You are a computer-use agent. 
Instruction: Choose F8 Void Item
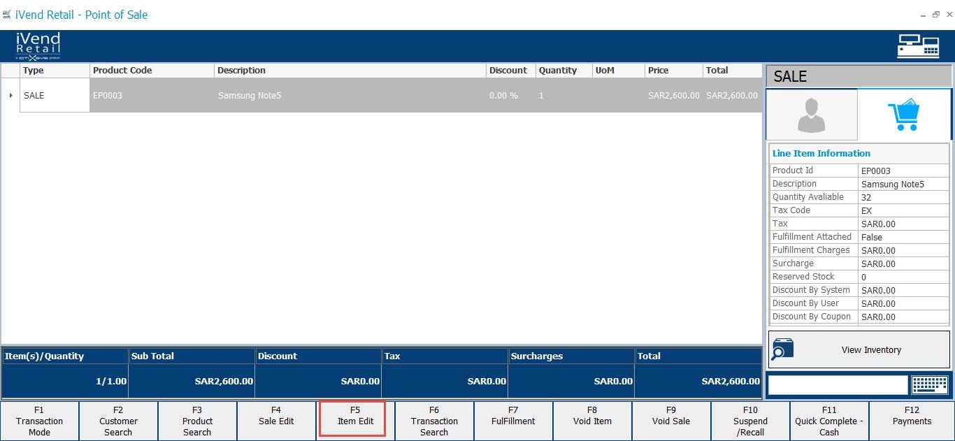pos(592,421)
